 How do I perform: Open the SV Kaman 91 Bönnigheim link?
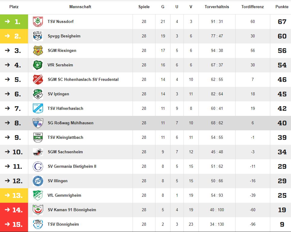(x=72, y=210)
